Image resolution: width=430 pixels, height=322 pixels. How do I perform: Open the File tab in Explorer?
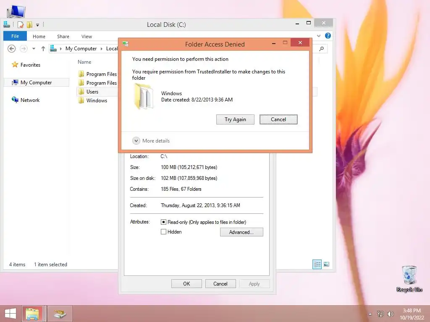coord(15,36)
